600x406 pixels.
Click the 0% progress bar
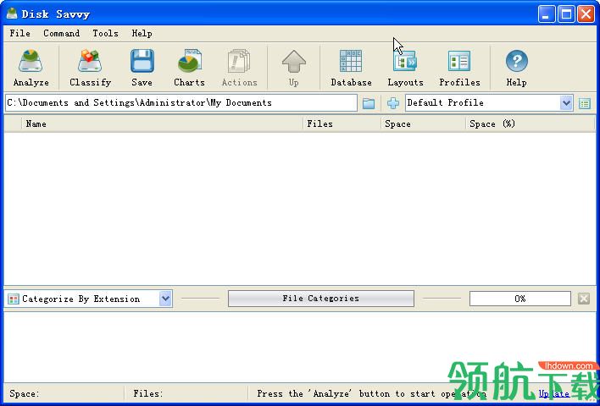pos(520,299)
